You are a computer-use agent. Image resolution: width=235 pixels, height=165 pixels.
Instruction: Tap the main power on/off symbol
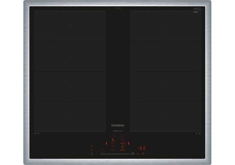point(92,154)
